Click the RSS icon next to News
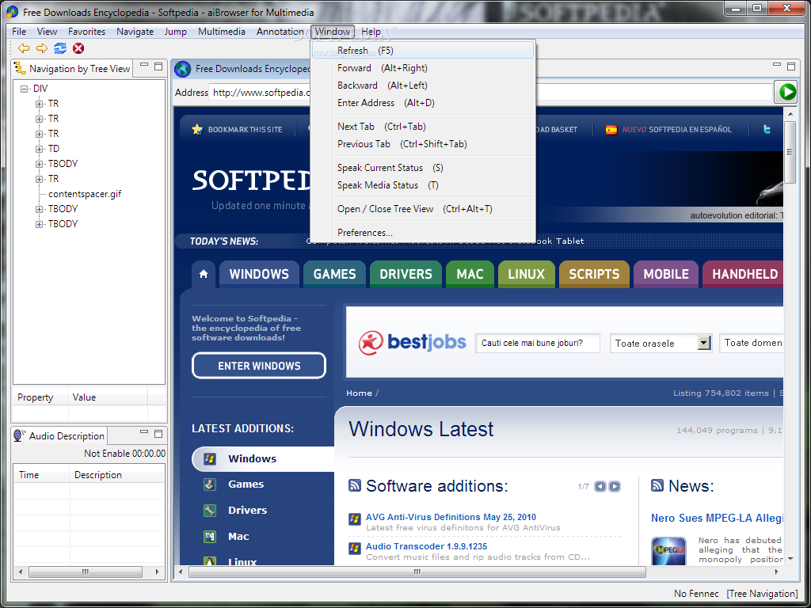The height and width of the screenshot is (608, 811). point(657,485)
